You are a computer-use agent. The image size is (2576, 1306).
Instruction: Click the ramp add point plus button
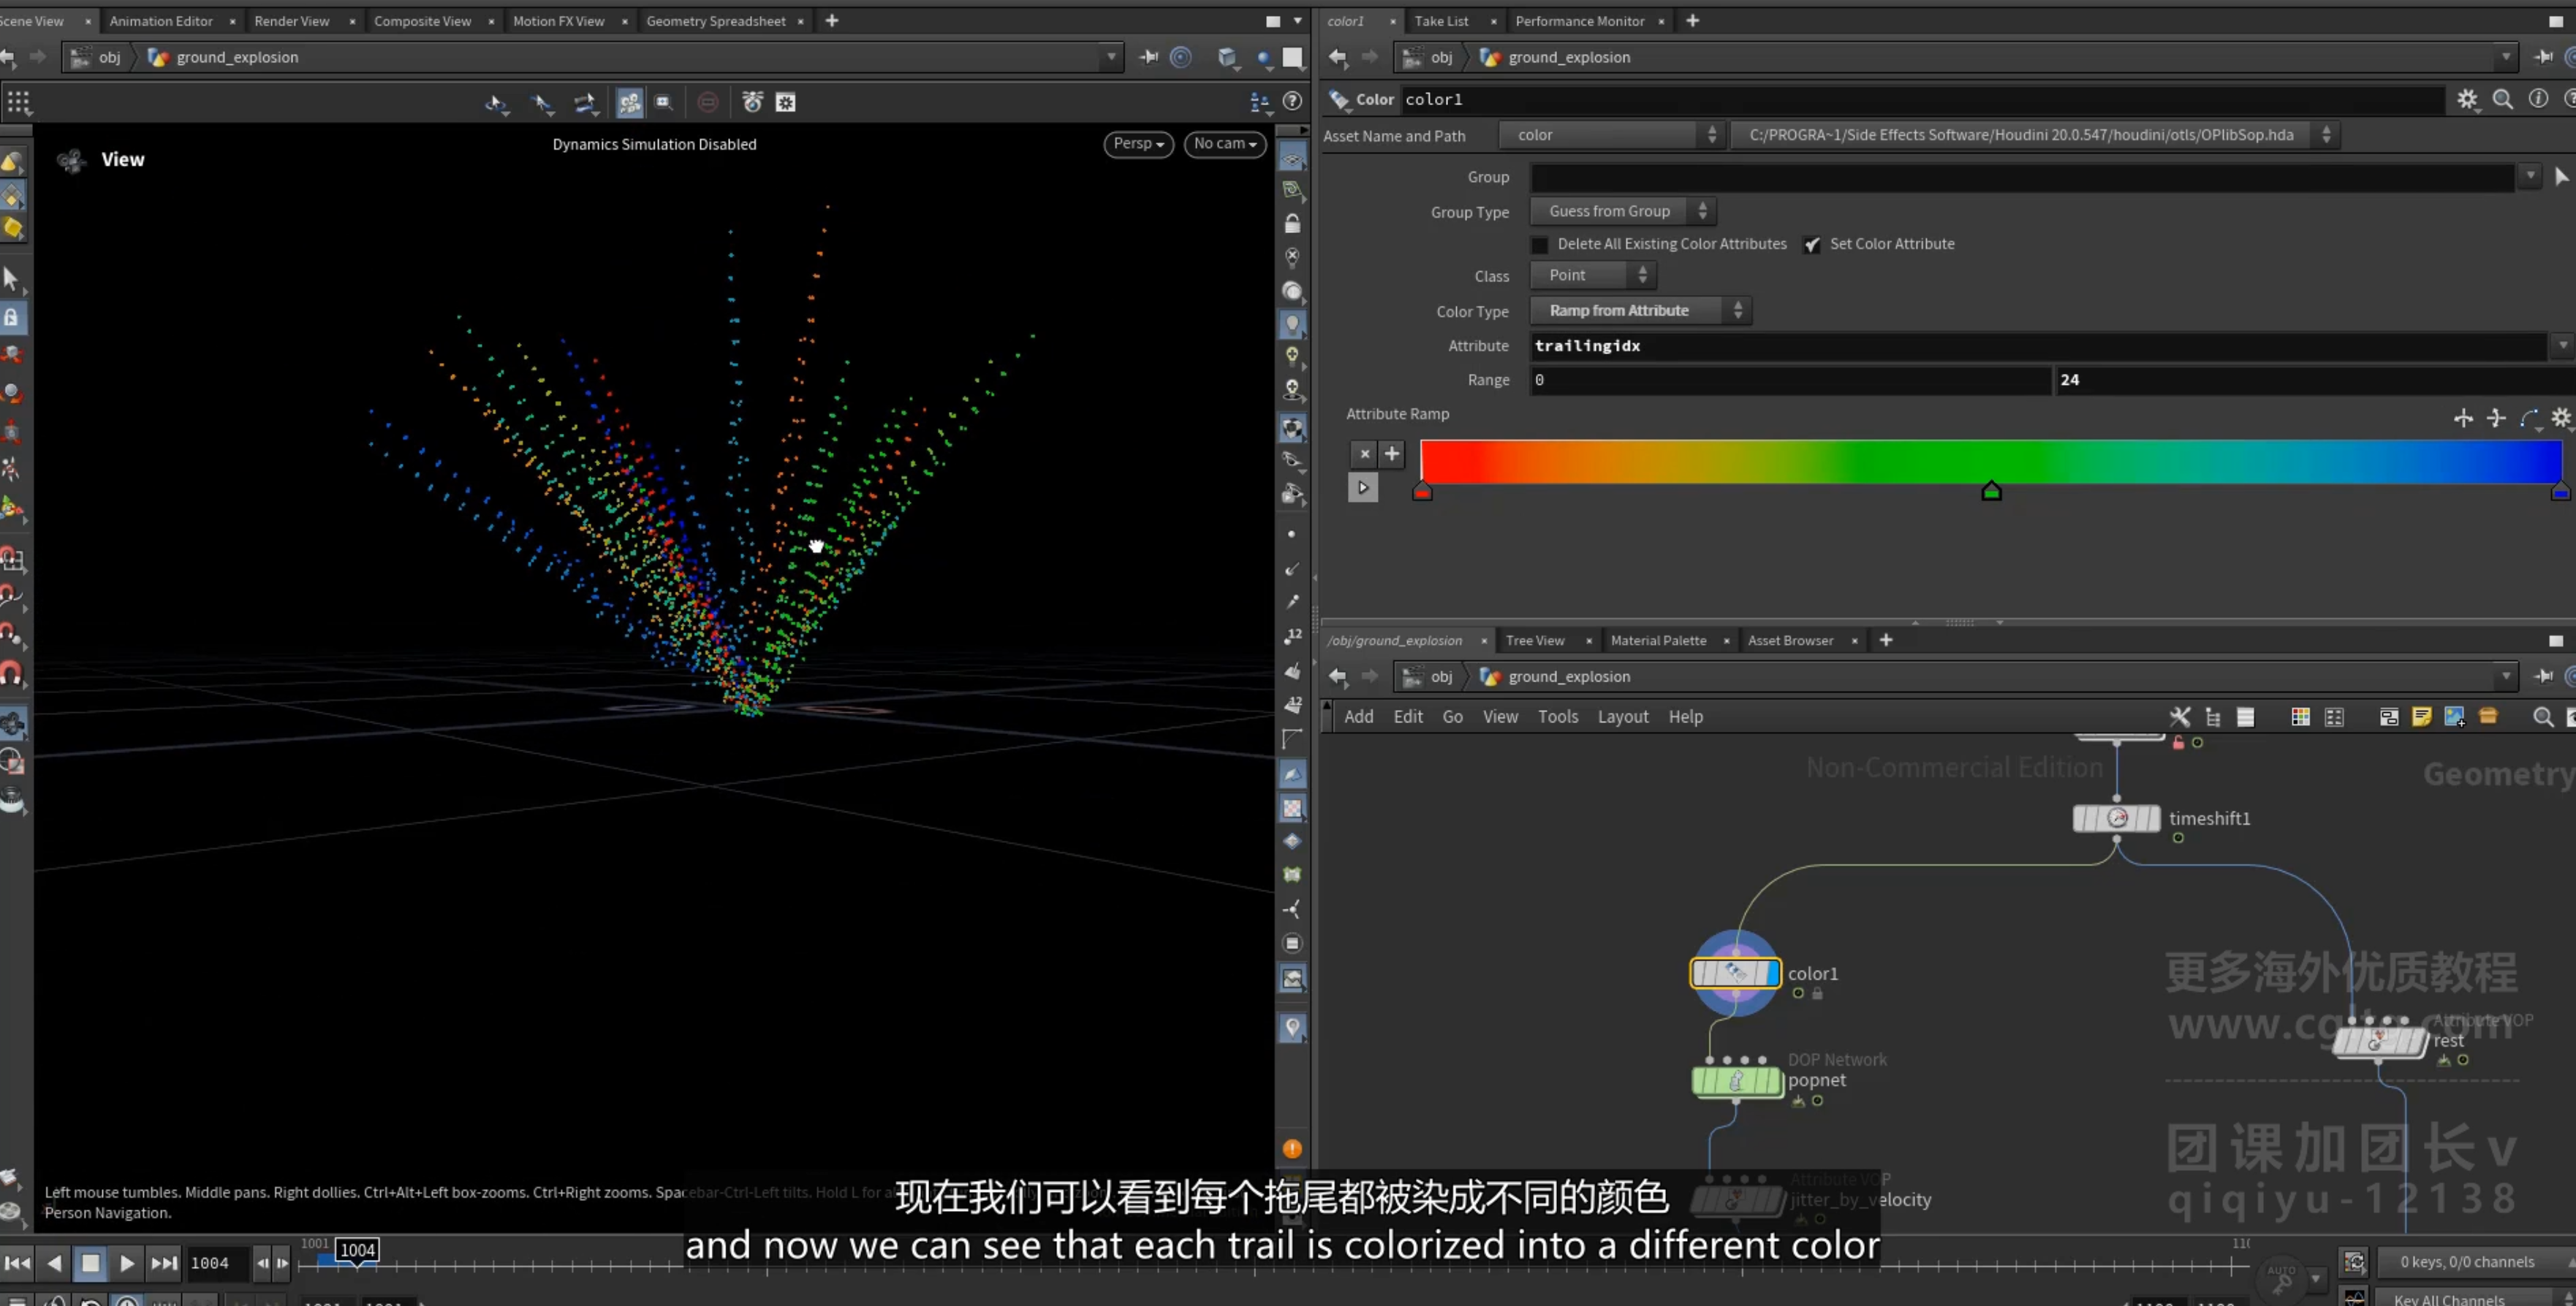click(x=1391, y=454)
